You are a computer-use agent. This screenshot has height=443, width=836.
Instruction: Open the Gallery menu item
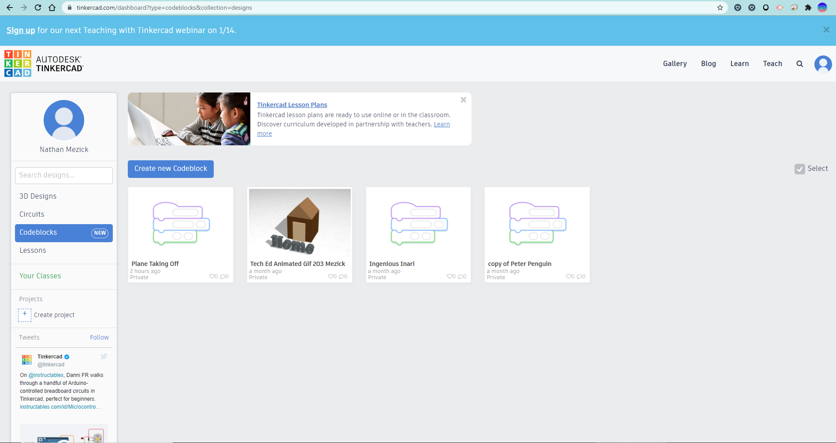pos(675,64)
